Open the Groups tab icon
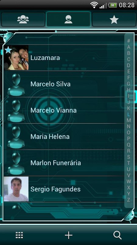 (23, 19)
